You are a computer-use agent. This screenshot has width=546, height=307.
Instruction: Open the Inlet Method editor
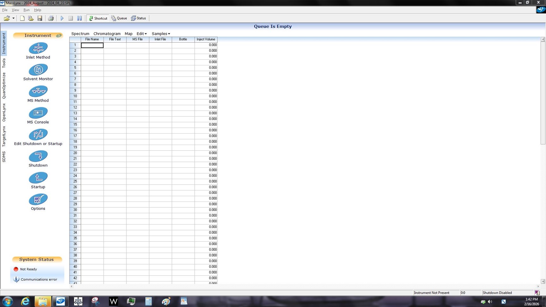click(x=38, y=48)
